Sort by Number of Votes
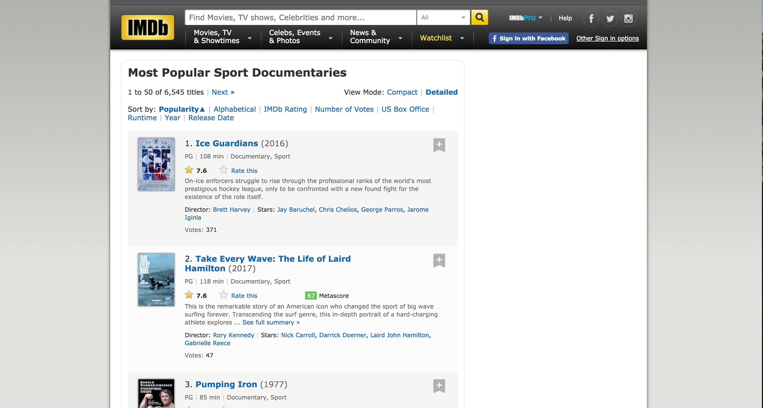 click(x=344, y=109)
